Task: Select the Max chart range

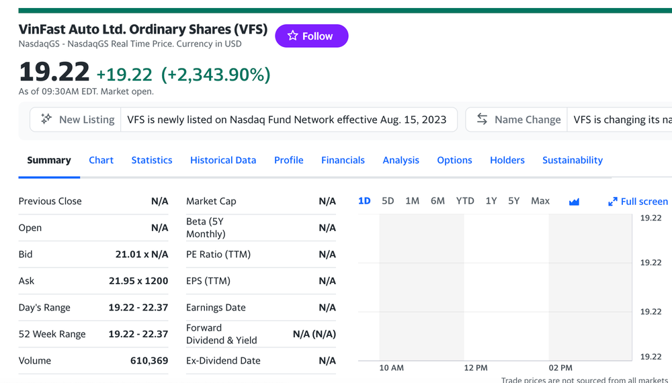Action: 540,201
